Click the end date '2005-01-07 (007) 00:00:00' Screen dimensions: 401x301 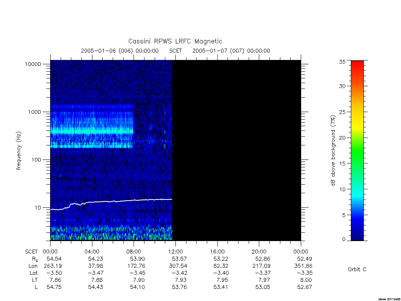click(231, 51)
